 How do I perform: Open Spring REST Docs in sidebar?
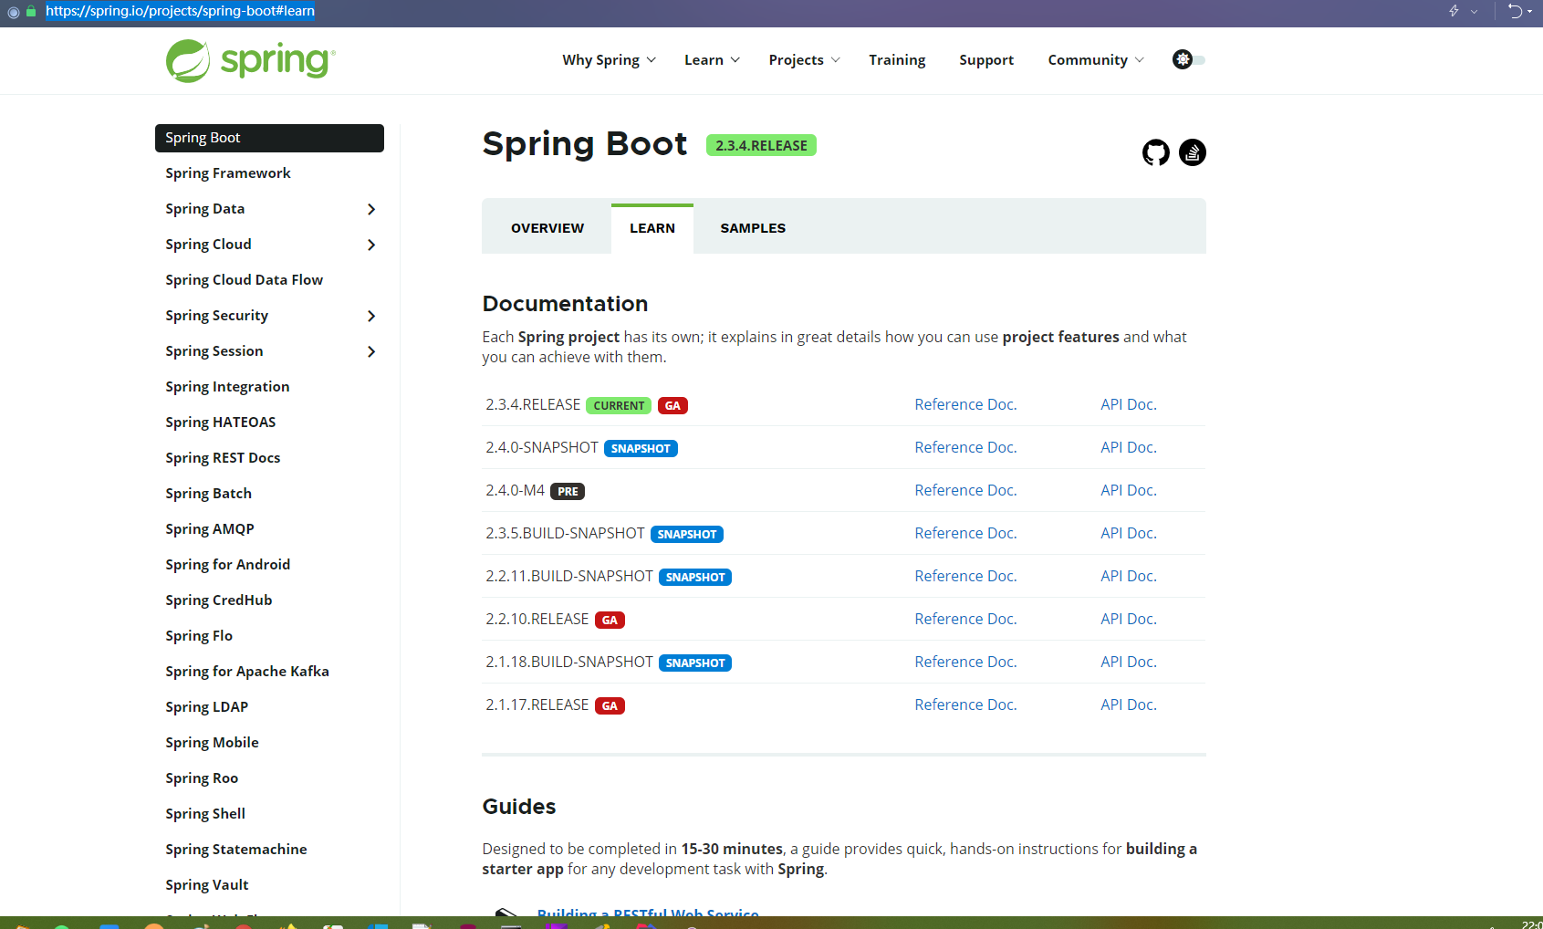pos(223,458)
